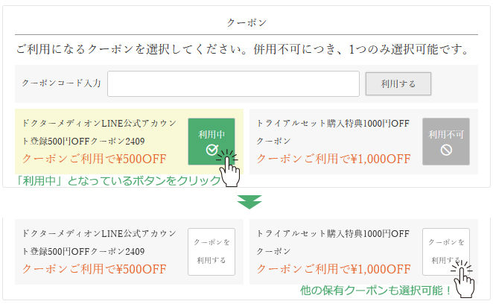Click the ¥500OFF discount text in highlighted card
This screenshot has width=493, height=307.
[95, 158]
